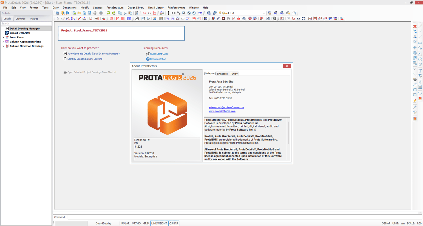This screenshot has width=423, height=226.
Task: Click the Cut scissors icon
Action: tap(125, 13)
